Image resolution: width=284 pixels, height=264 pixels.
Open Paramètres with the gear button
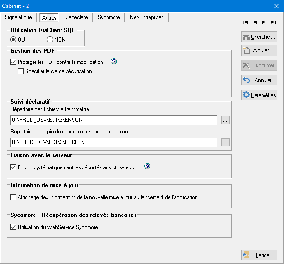point(259,95)
